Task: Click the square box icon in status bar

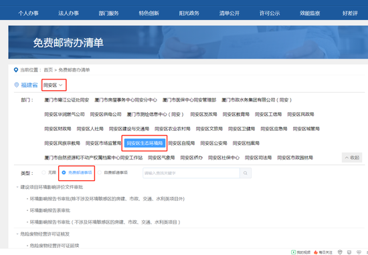Action: click(349, 252)
